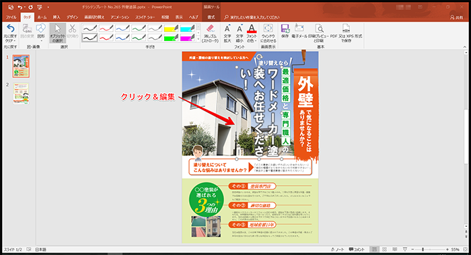Open the Format (書式) drawing tools tab
The height and width of the screenshot is (255, 471).
pos(211,17)
